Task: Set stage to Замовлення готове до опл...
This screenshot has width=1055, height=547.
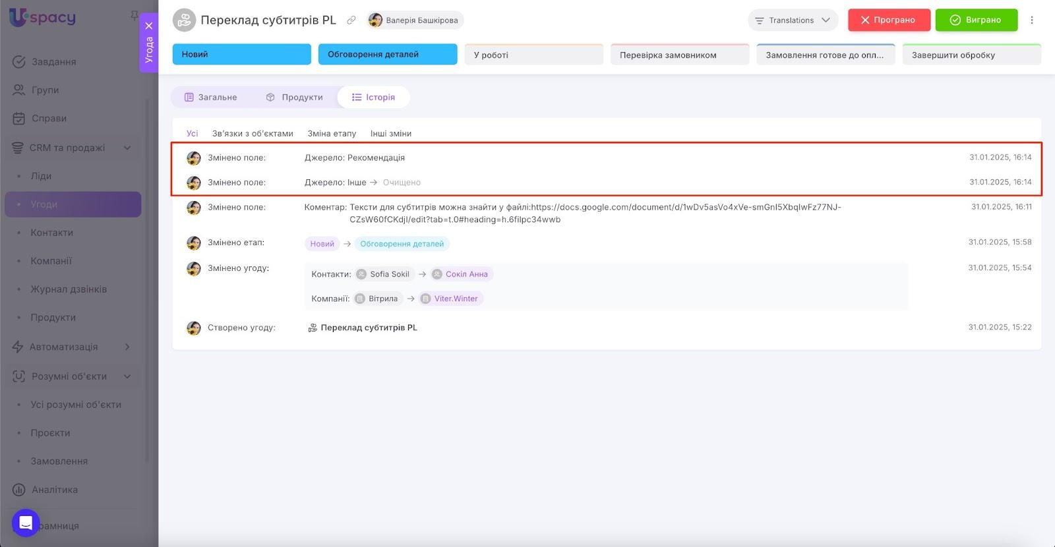Action: tap(826, 55)
